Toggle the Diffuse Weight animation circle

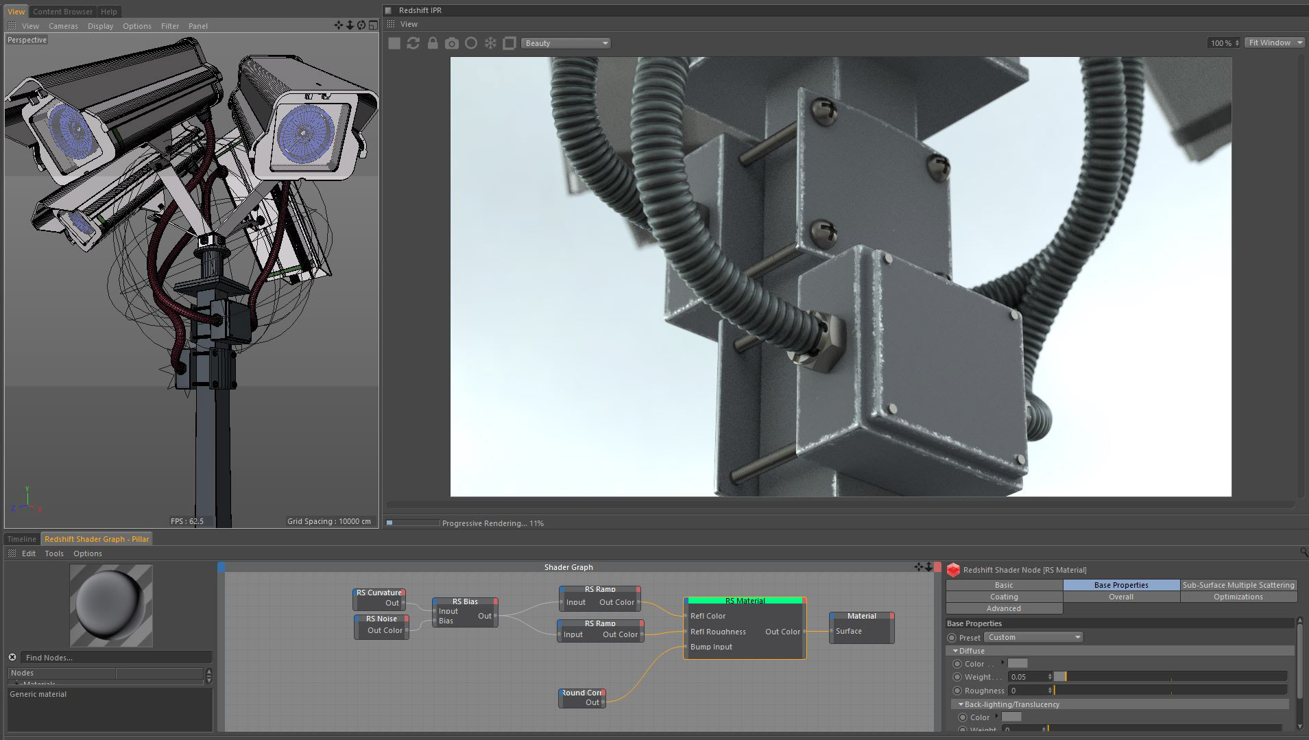957,677
